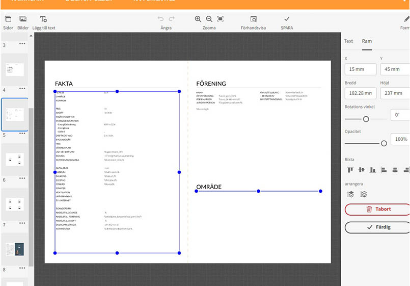Click Lägg till text tool
The width and height of the screenshot is (410, 286).
coord(44,22)
